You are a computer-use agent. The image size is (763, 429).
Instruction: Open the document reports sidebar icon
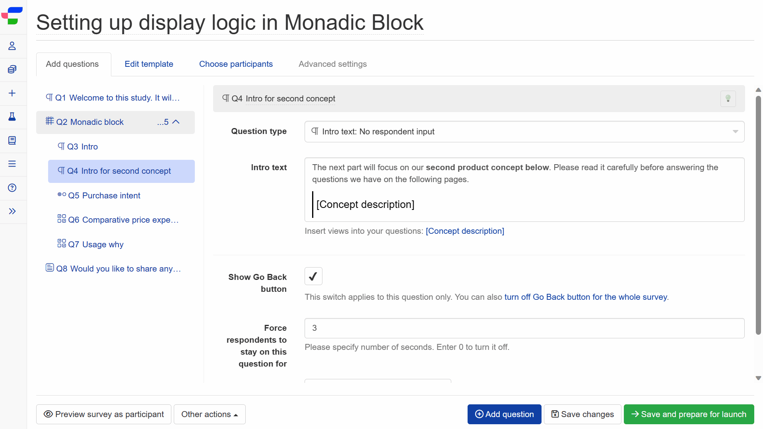point(12,140)
